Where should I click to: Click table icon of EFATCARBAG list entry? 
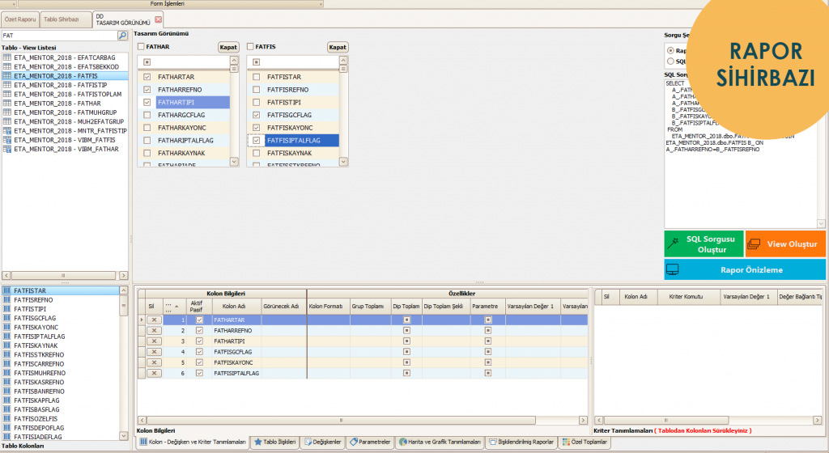tap(6, 57)
